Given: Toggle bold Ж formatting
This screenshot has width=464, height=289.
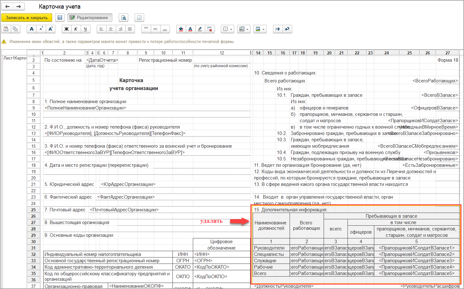Looking at the screenshot, I should [x=67, y=29].
